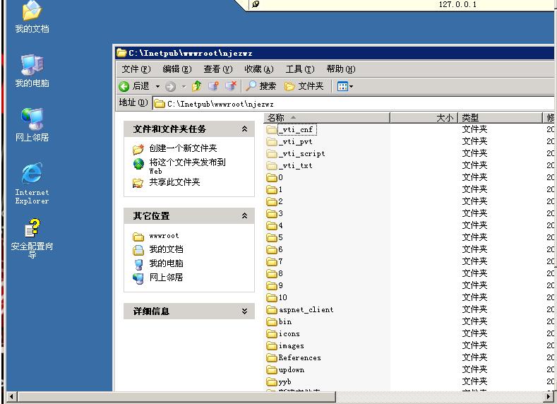Select the _vti_pvt folder

(x=289, y=142)
